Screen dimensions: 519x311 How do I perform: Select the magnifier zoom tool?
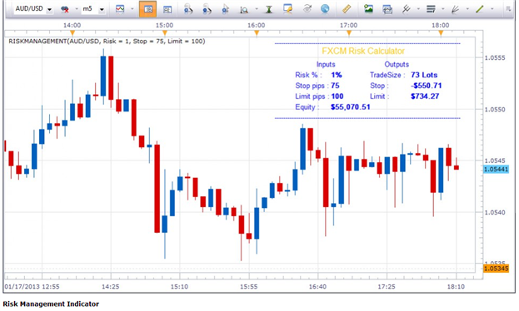point(244,10)
